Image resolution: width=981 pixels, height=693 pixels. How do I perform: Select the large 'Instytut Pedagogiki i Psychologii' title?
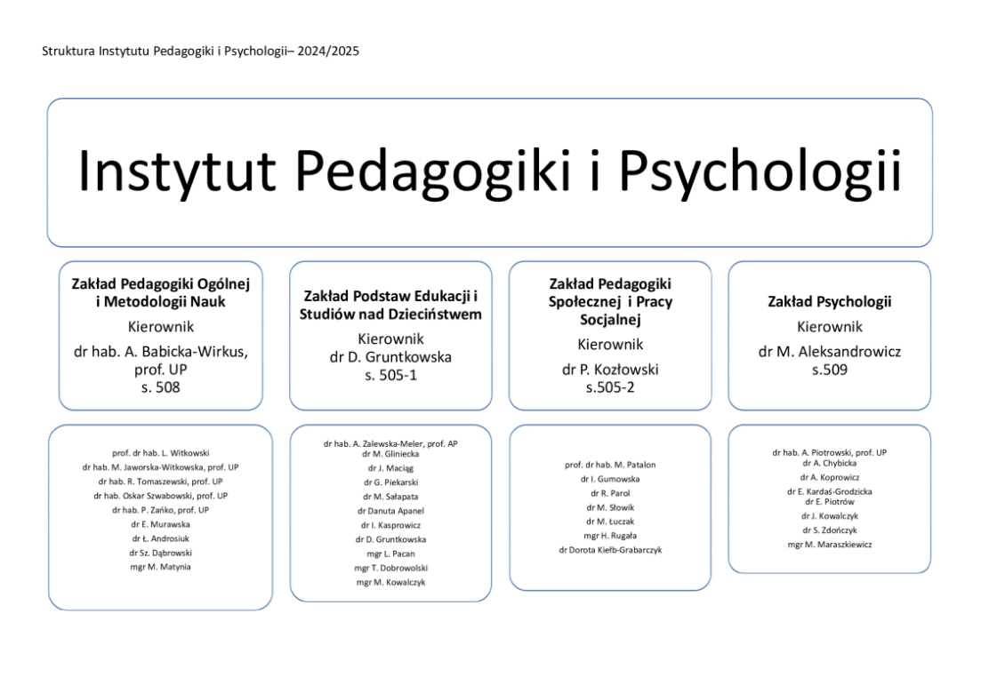[489, 172]
